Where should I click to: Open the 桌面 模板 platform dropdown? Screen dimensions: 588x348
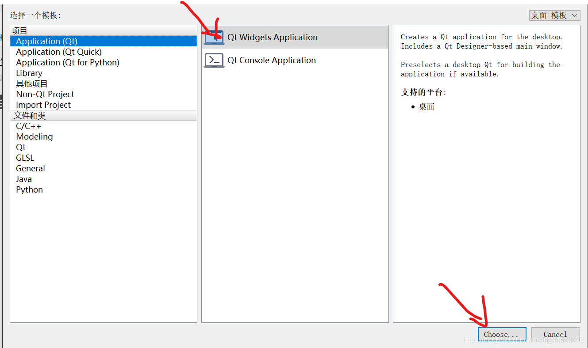(x=554, y=15)
